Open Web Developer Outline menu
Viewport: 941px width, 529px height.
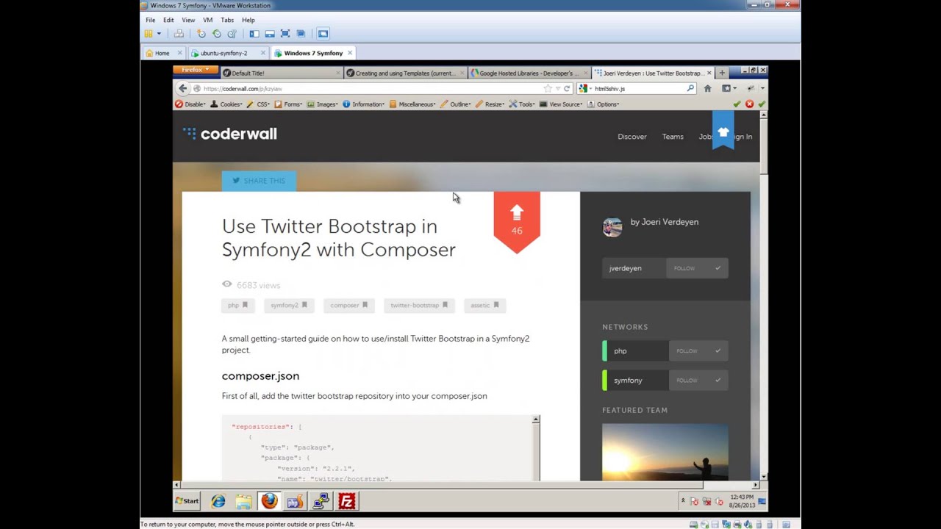456,104
